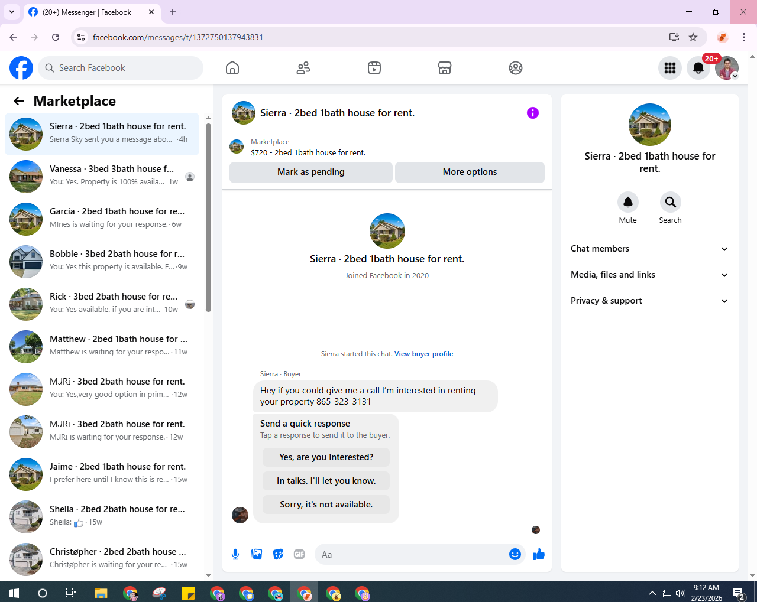The image size is (757, 602).
Task: Open Windows Start menu
Action: [x=14, y=593]
